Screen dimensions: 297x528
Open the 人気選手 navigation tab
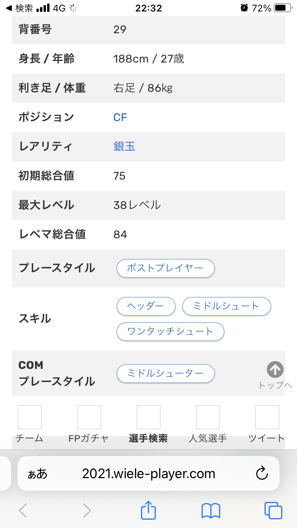[x=208, y=424]
